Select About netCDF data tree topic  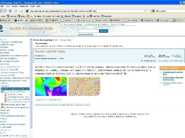(15, 94)
